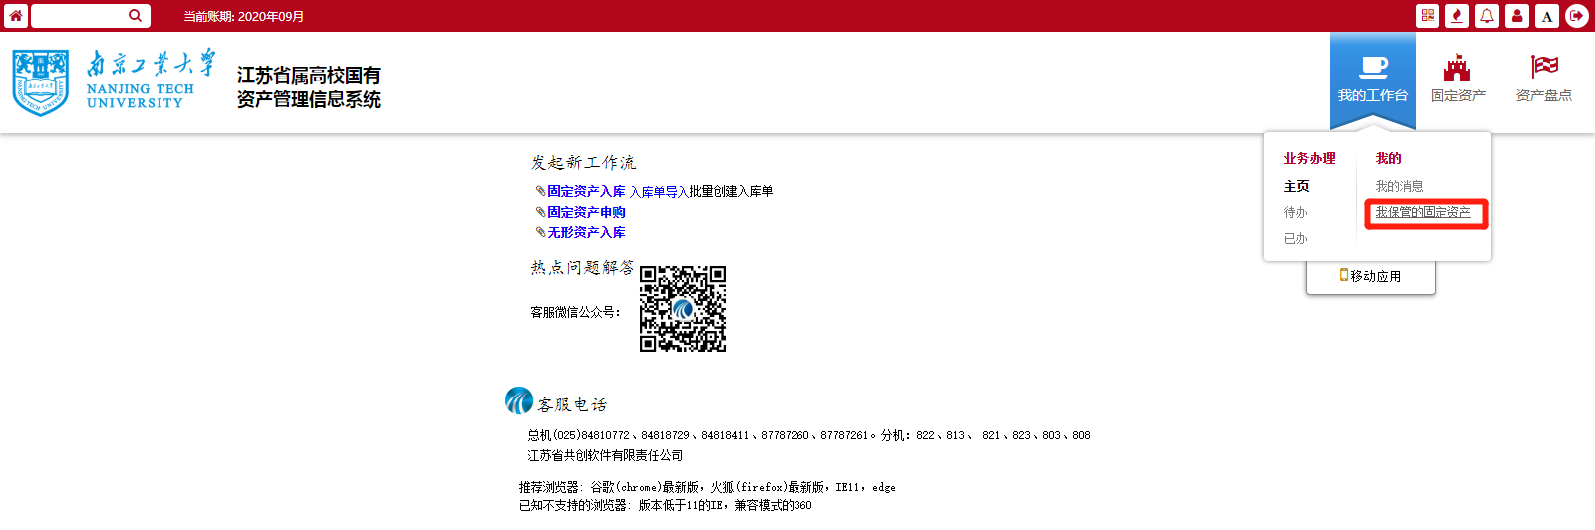Click the magnifier search icon
Screen dimensions: 1595x530
tap(136, 16)
